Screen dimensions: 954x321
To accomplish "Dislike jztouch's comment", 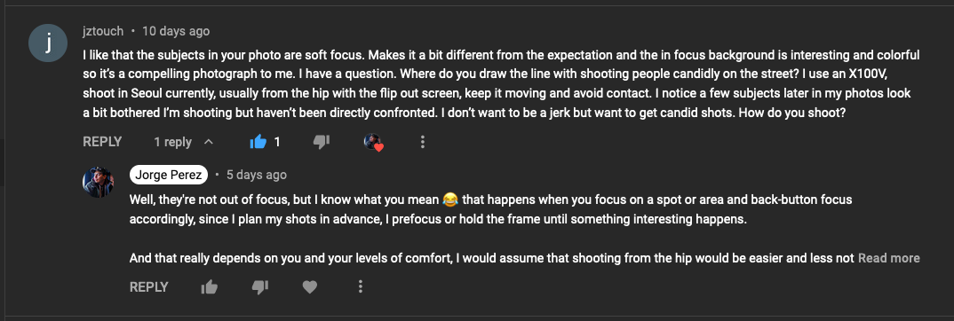I will pyautogui.click(x=321, y=142).
